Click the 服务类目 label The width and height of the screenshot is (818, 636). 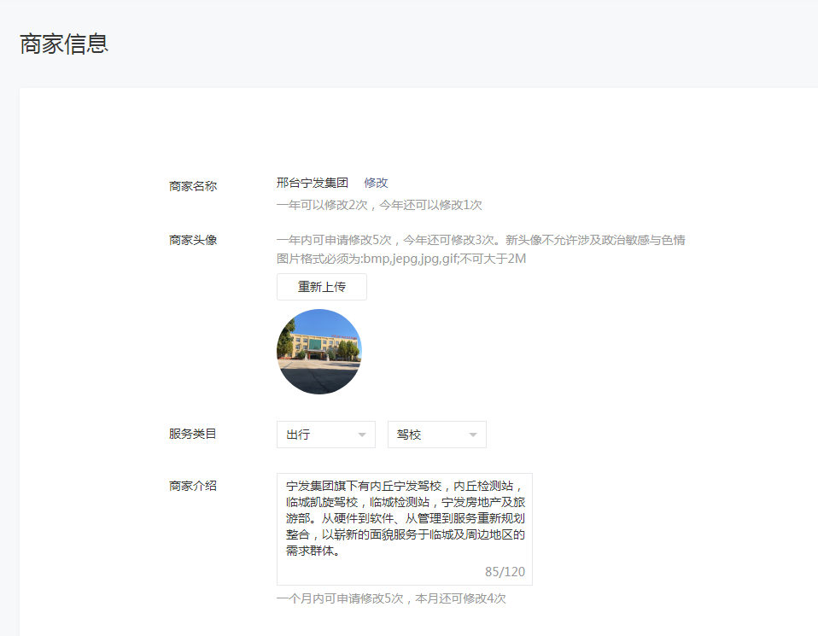[x=192, y=434]
